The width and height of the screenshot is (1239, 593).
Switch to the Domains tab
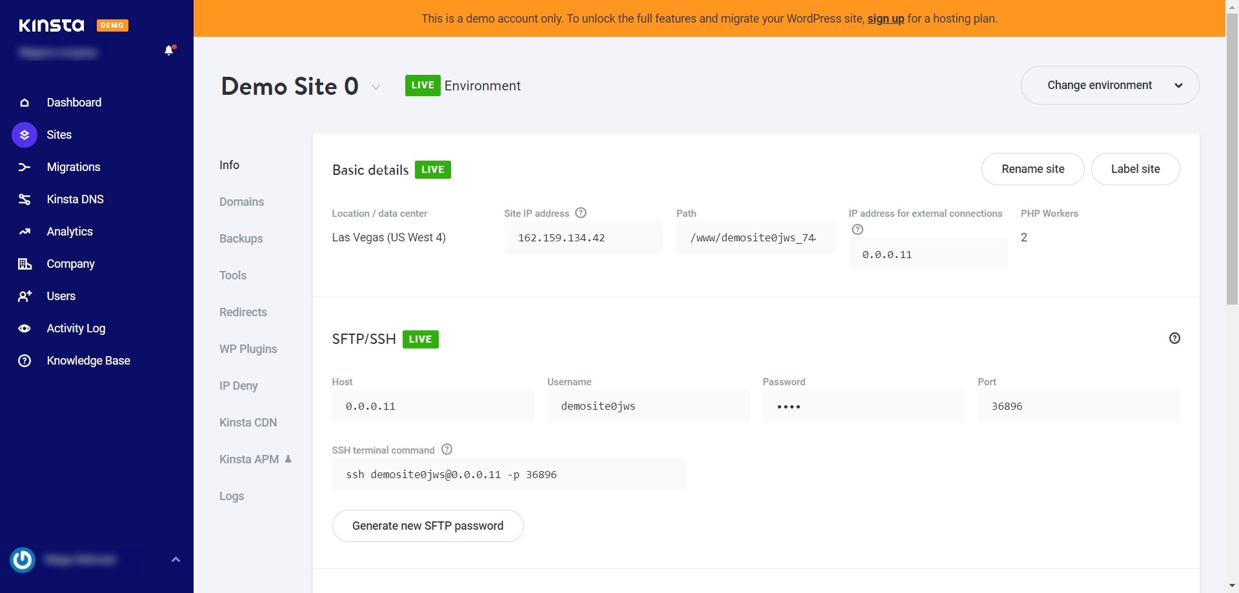241,202
